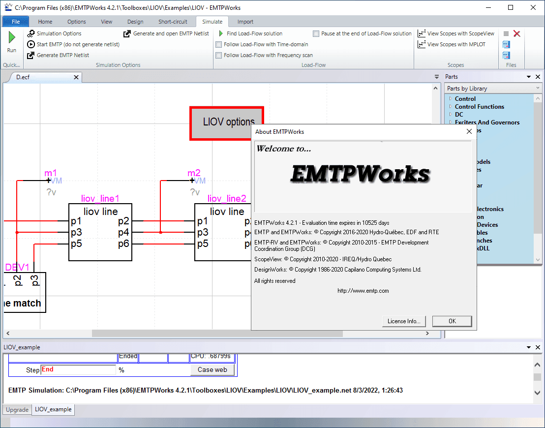The width and height of the screenshot is (545, 428).
Task: Select the LIOV_example bottom tab
Action: point(53,409)
